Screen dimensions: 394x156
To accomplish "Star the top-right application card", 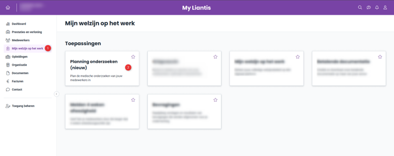I will pos(380,57).
